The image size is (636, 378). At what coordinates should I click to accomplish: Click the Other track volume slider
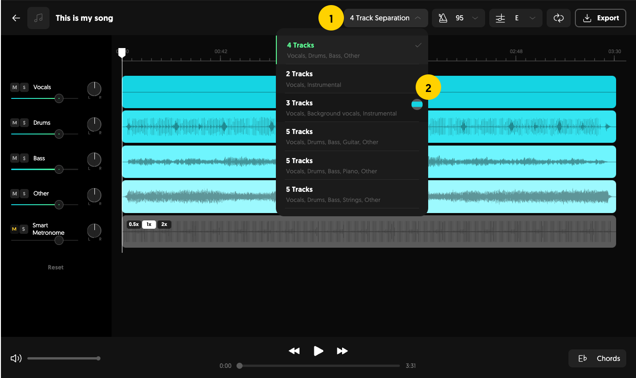click(x=44, y=205)
